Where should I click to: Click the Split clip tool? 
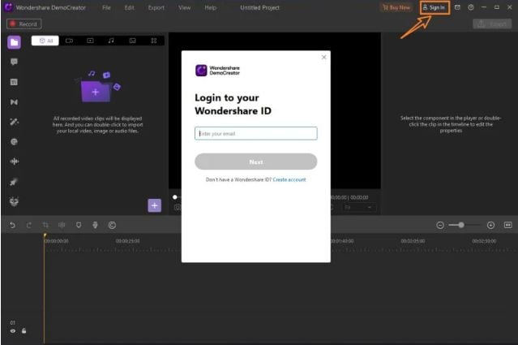point(62,225)
